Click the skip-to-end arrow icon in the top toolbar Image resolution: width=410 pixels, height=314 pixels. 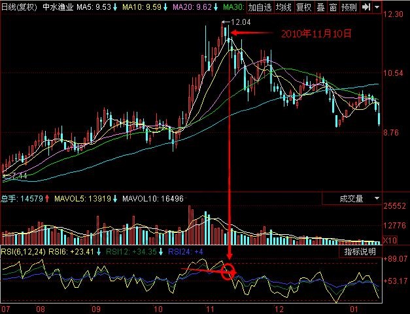point(366,7)
